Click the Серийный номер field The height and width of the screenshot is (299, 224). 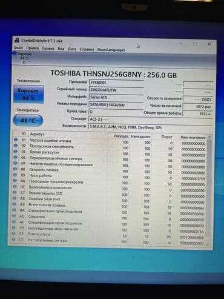point(116,90)
